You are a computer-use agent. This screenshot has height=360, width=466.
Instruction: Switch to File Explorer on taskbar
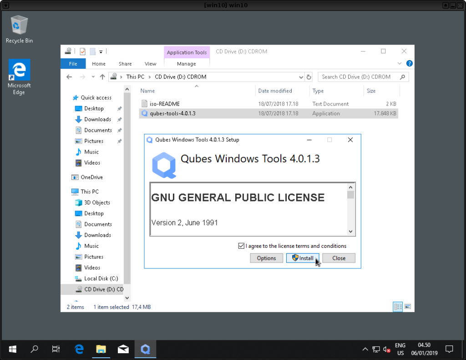coord(101,349)
